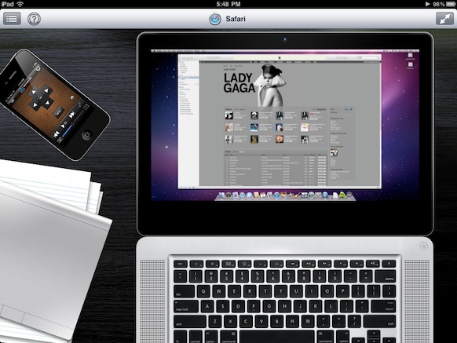Tap the number 0 key
Viewport: 457px width, 343px height.
(x=335, y=275)
